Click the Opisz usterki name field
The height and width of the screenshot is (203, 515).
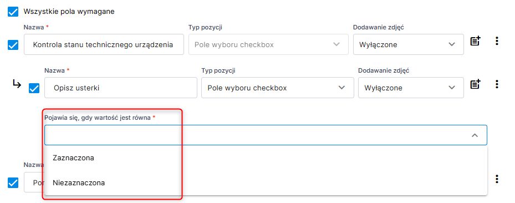tap(120, 88)
